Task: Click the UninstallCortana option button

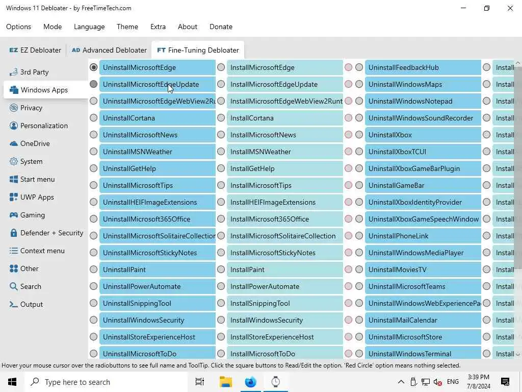Action: tap(158, 118)
